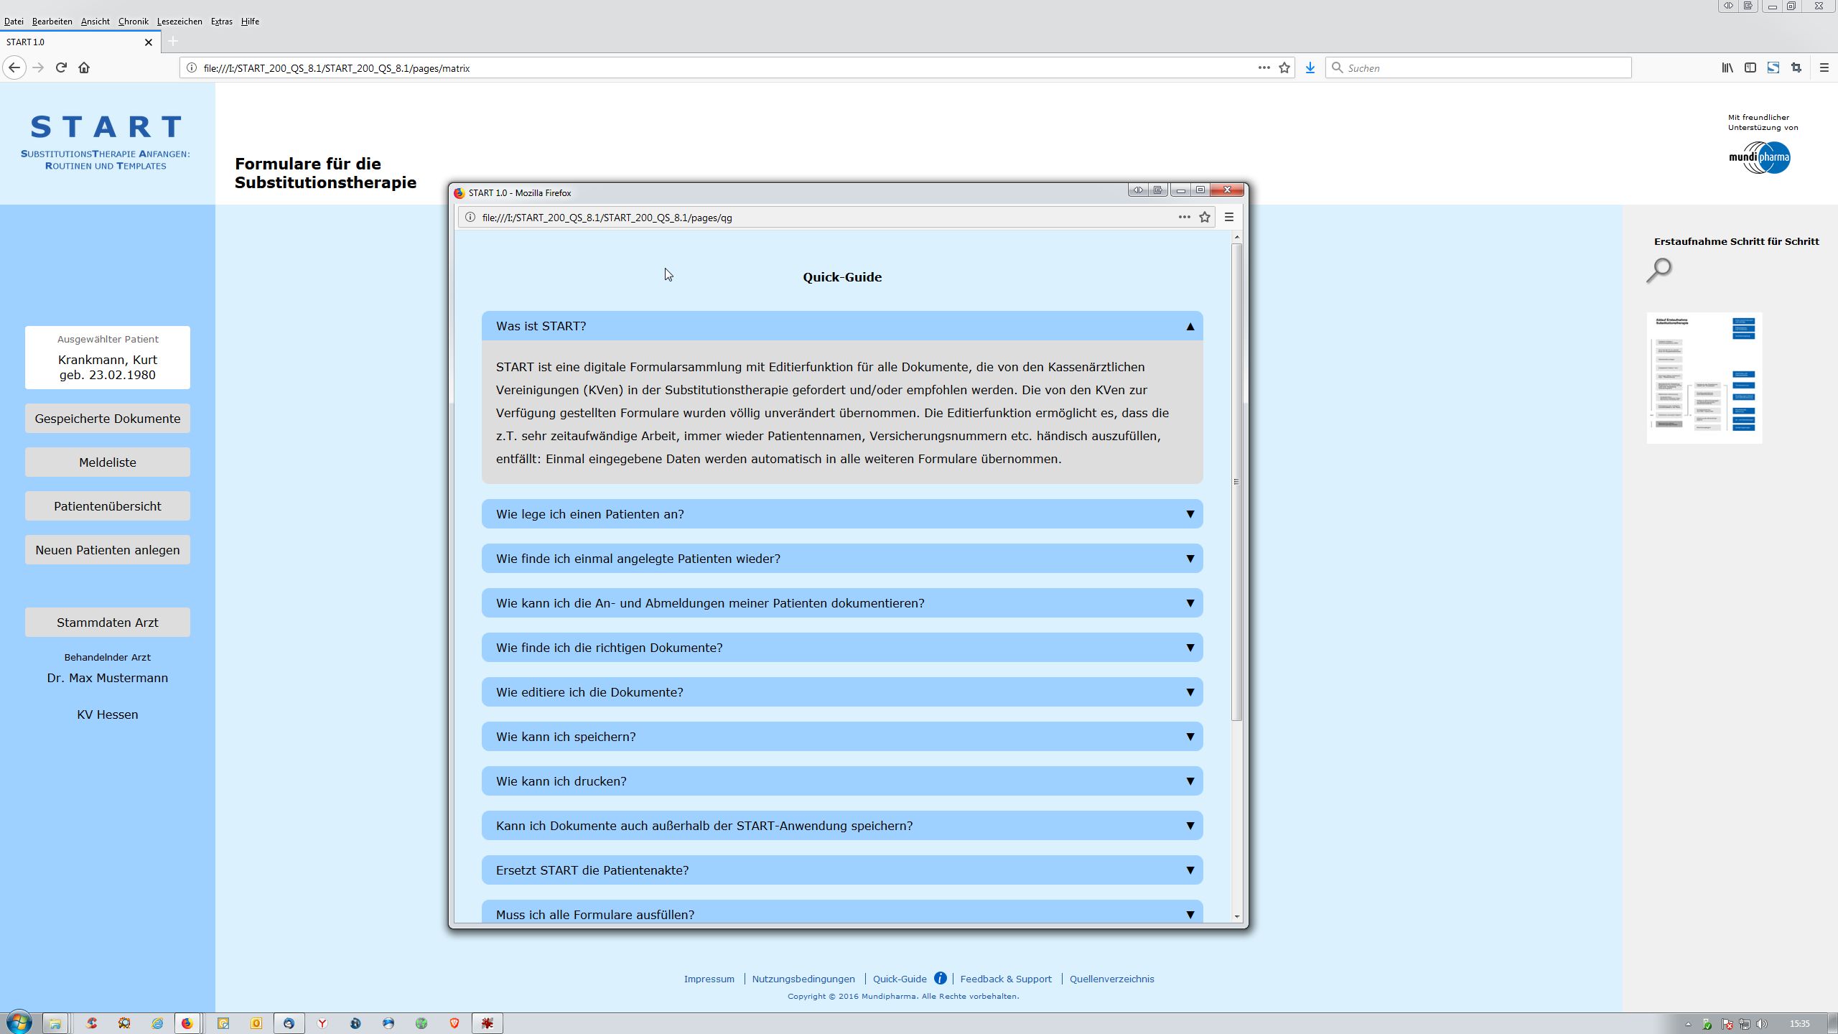Open the Firefox library icon
Viewport: 1838px width, 1034px height.
tap(1727, 67)
